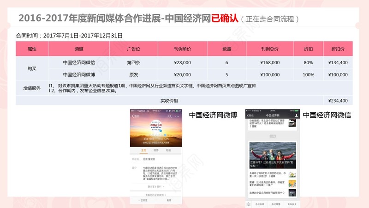The width and height of the screenshot is (369, 208).
Task: Open the 中经微博 menu in WeChat
Action: [x=276, y=204]
